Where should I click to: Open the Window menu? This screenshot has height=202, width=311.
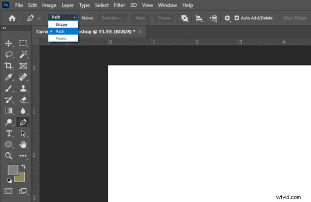[x=167, y=5]
